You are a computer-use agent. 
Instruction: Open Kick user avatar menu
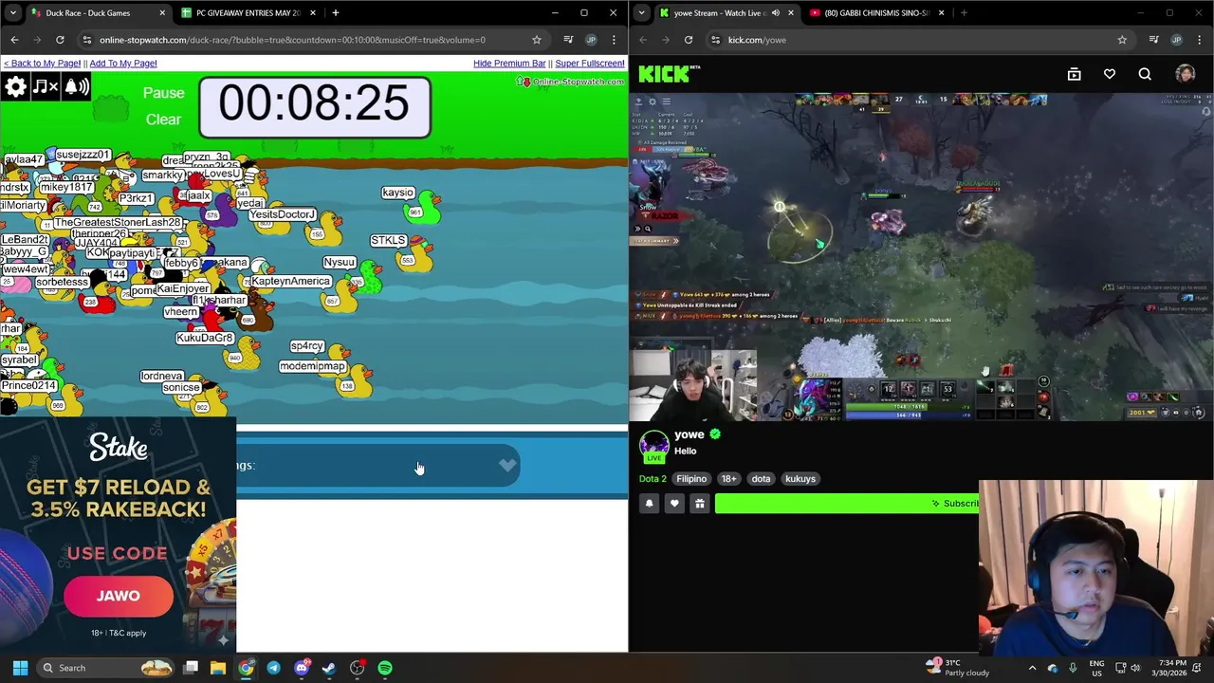(x=1185, y=74)
